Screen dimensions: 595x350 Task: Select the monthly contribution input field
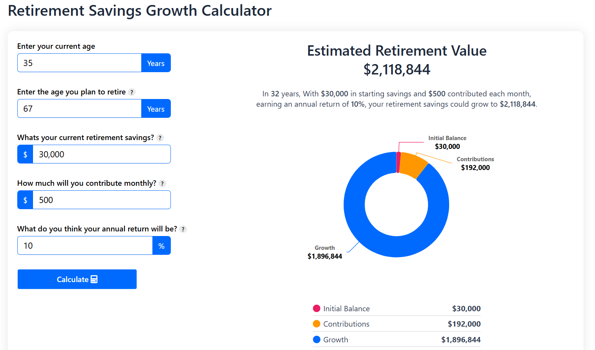pos(102,200)
